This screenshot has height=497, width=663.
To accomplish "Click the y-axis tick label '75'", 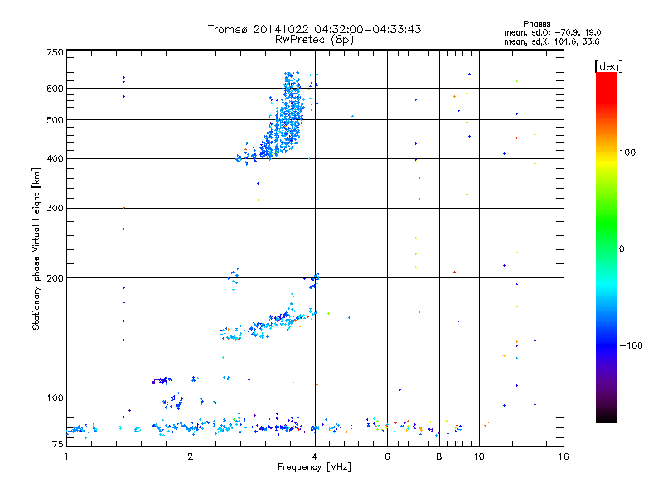I will tap(58, 444).
